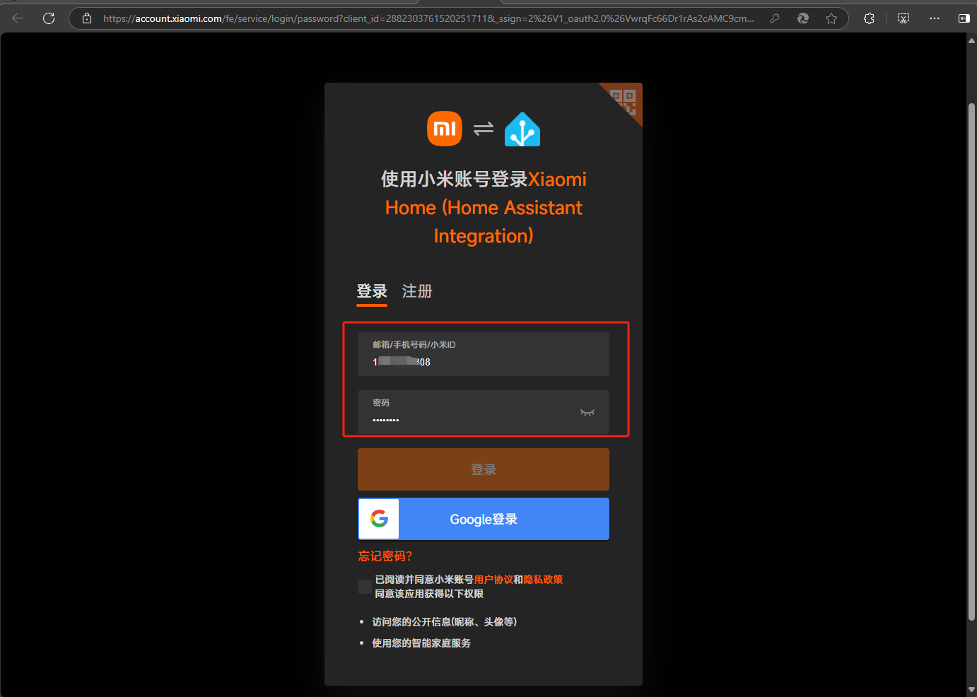977x697 pixels.
Task: Click the Home Assistant logo
Action: pos(522,129)
